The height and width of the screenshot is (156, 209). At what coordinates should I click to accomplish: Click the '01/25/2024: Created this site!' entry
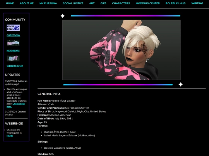coord(15,113)
